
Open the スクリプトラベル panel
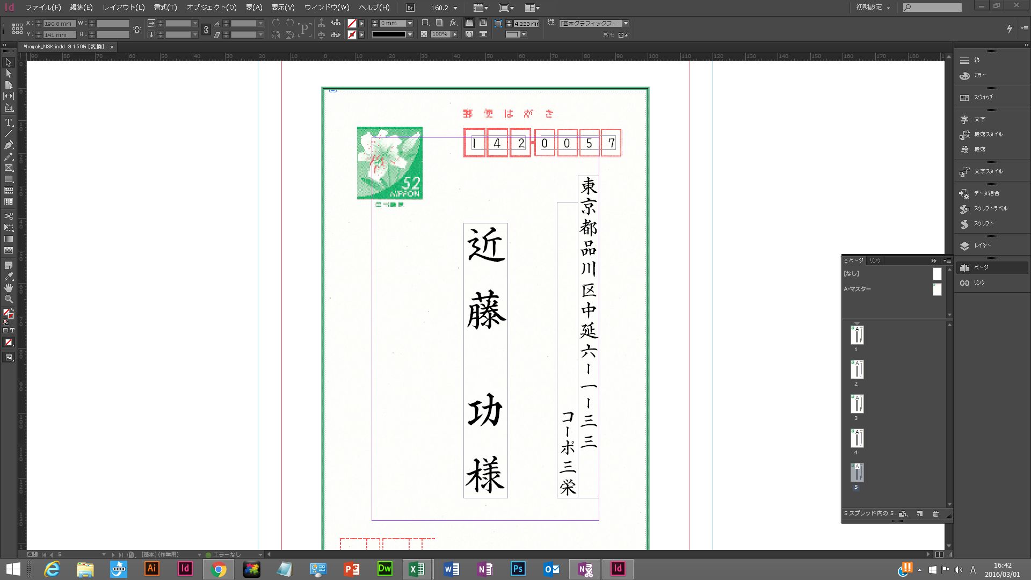tap(991, 208)
